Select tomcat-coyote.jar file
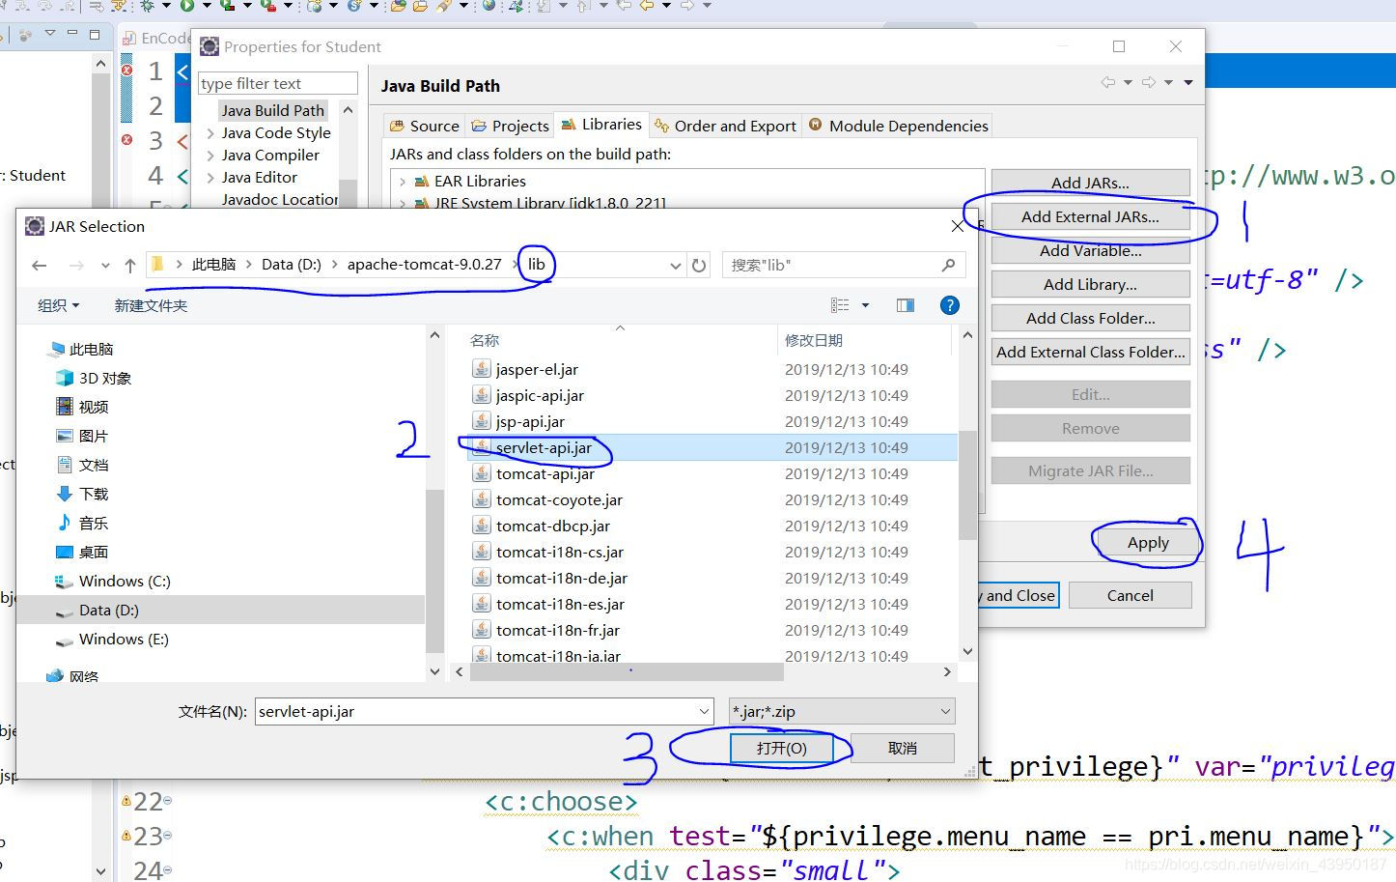Image resolution: width=1396 pixels, height=882 pixels. (559, 499)
